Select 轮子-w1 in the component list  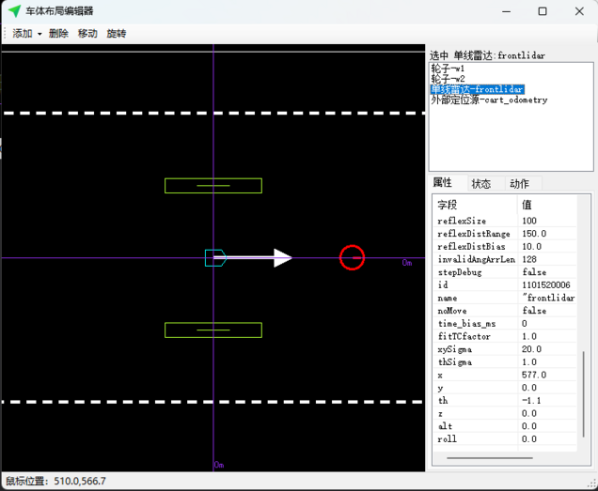(x=448, y=69)
